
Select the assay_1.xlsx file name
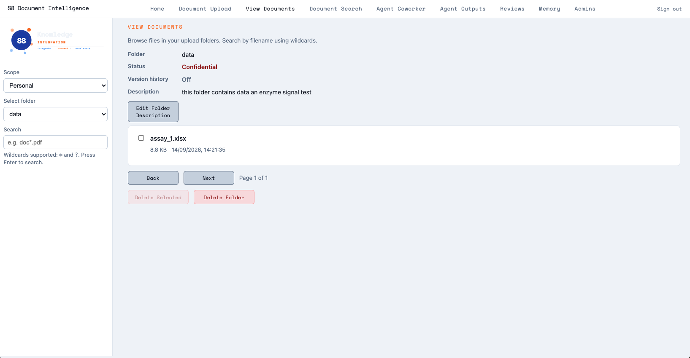click(168, 139)
